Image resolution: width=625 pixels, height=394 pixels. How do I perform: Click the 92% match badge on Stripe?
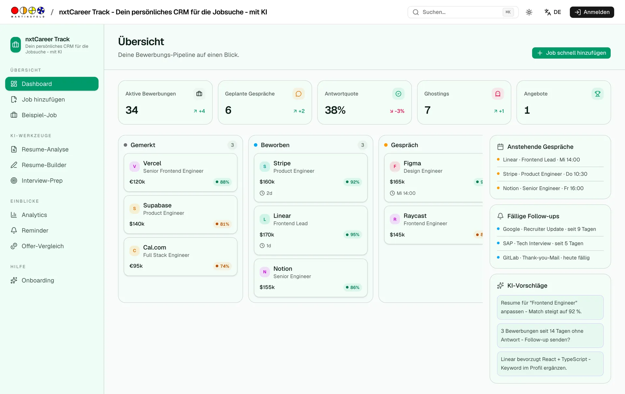tap(353, 182)
